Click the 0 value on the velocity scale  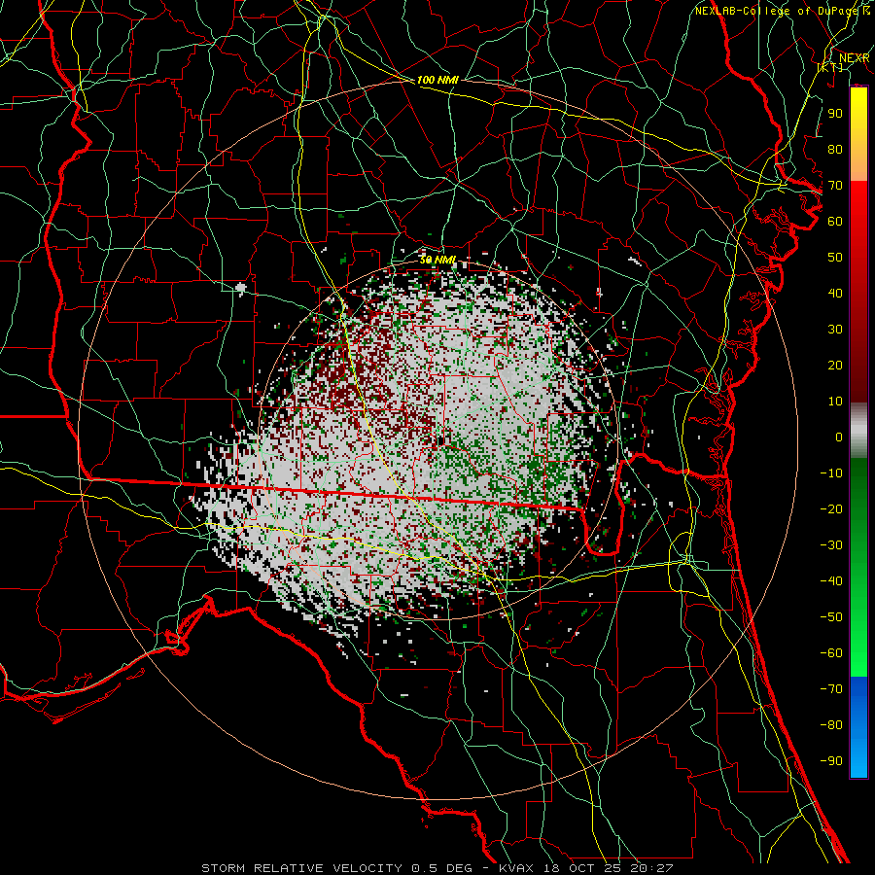click(839, 437)
